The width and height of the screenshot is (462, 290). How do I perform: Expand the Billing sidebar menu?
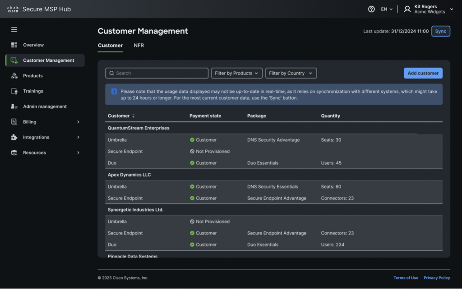[78, 122]
